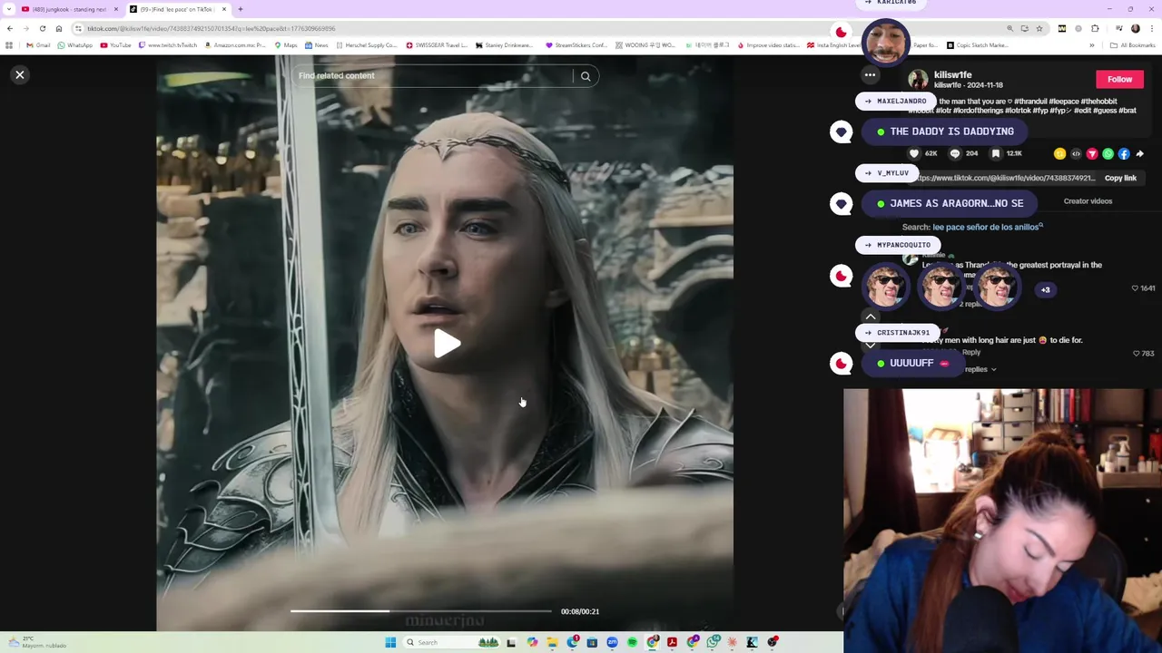Click Copy link button

click(1120, 178)
